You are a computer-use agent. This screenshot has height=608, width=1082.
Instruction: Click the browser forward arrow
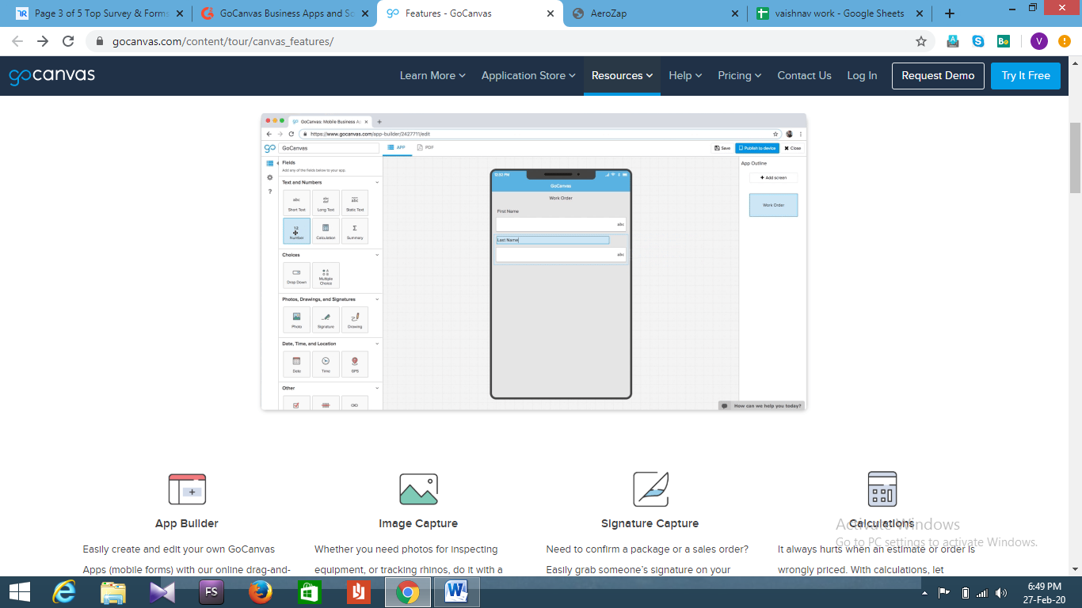pyautogui.click(x=43, y=41)
